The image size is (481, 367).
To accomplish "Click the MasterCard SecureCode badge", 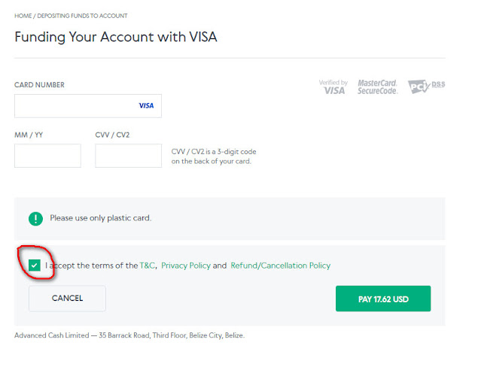I will pos(377,86).
